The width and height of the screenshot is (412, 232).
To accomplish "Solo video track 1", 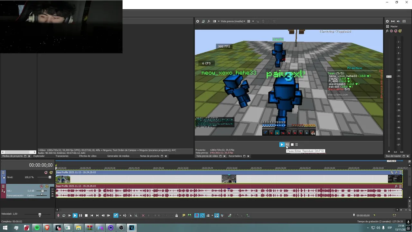I will 51,173.
